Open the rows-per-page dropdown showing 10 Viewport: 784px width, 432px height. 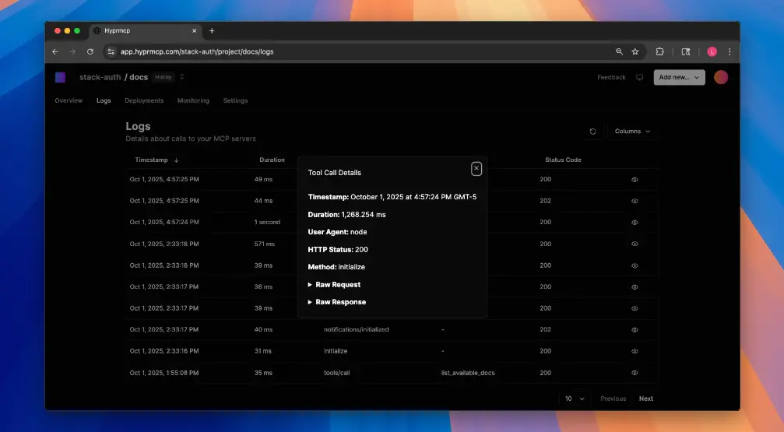pyautogui.click(x=575, y=399)
